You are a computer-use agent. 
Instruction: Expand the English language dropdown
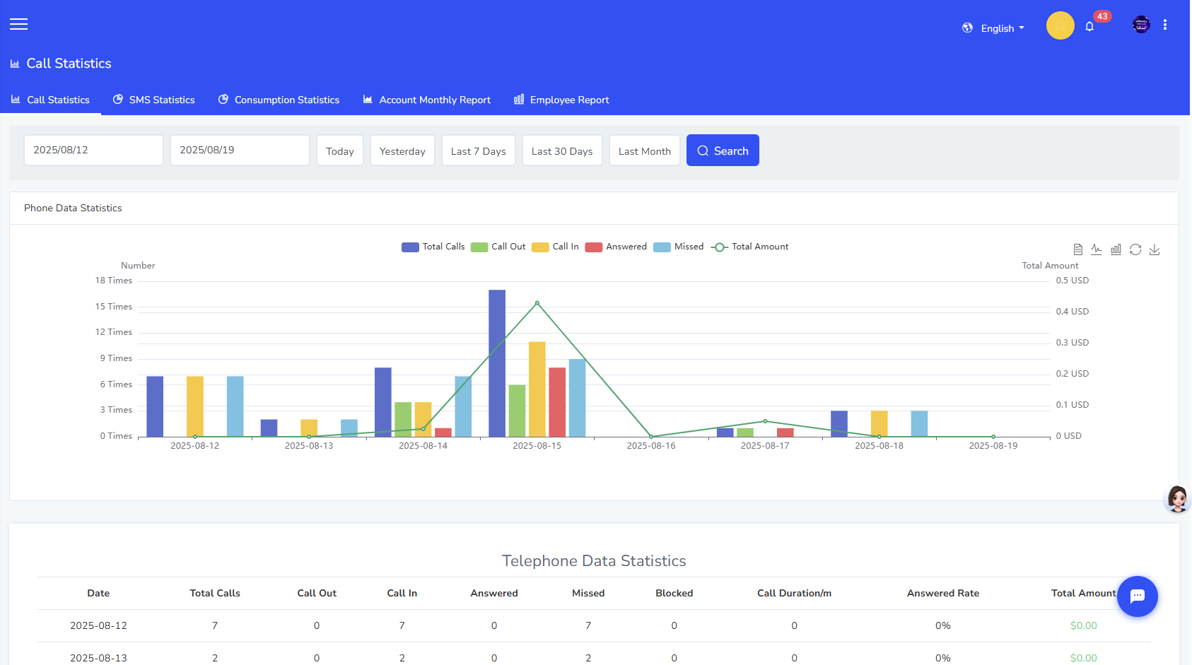coord(993,28)
